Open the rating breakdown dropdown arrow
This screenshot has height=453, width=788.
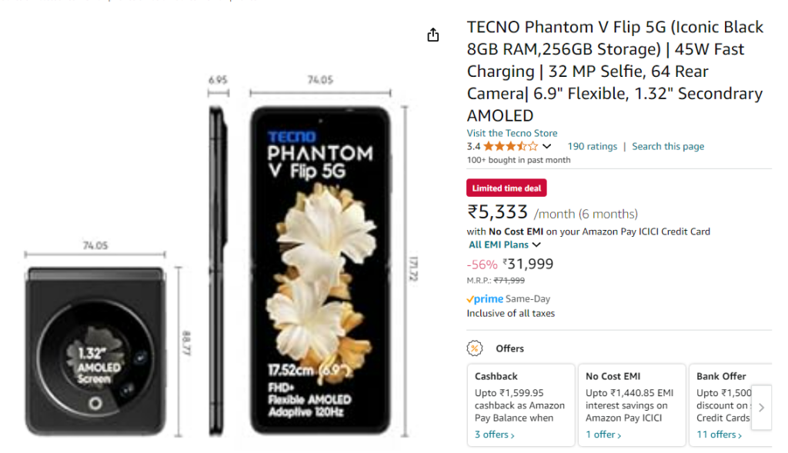click(547, 146)
